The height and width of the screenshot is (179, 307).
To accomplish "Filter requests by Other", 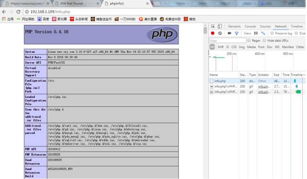I will pos(300,47).
